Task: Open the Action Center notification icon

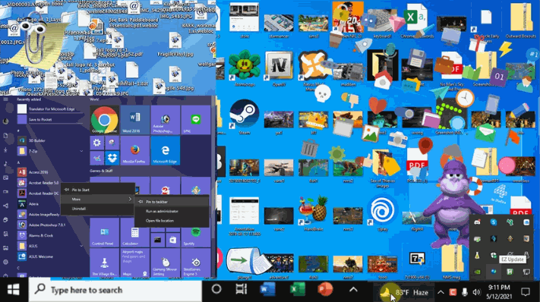Action: pos(526,292)
